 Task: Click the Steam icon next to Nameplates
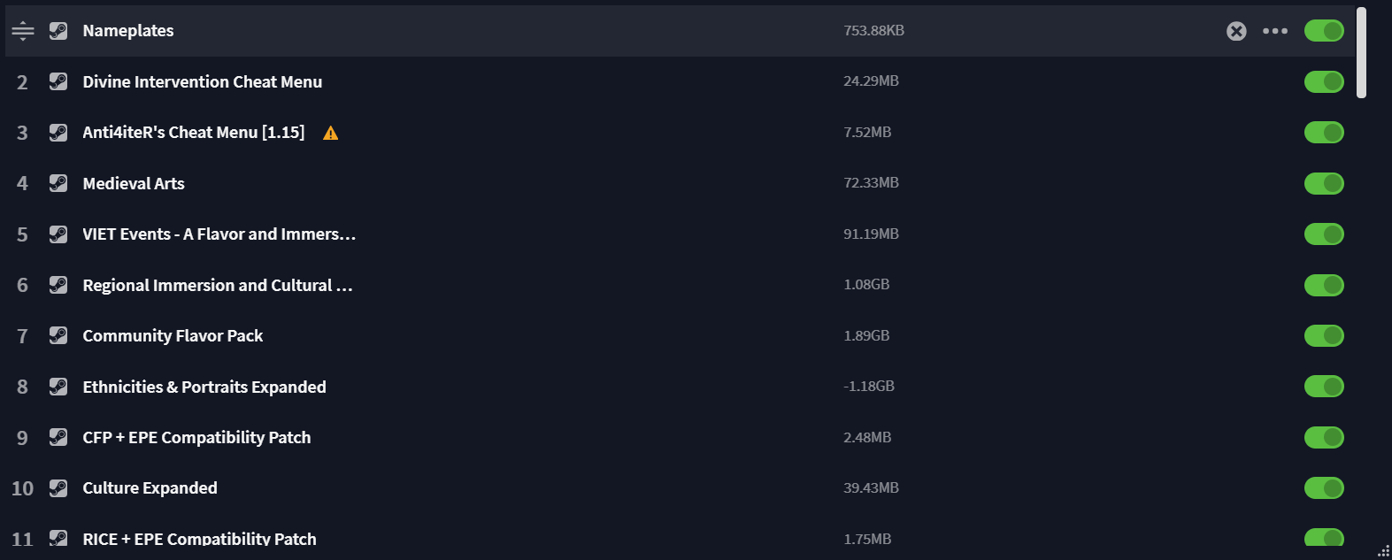(58, 31)
